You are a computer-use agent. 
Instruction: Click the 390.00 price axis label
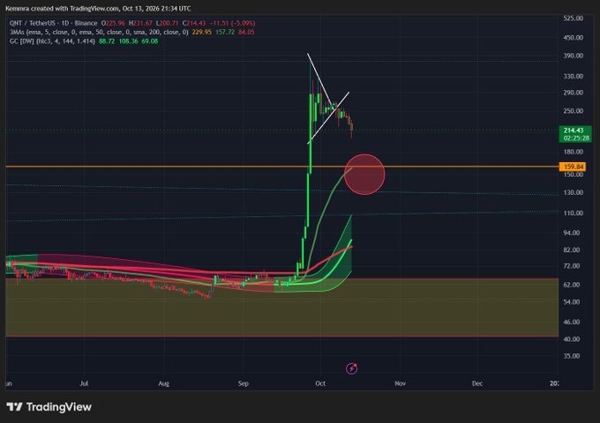[x=574, y=56]
